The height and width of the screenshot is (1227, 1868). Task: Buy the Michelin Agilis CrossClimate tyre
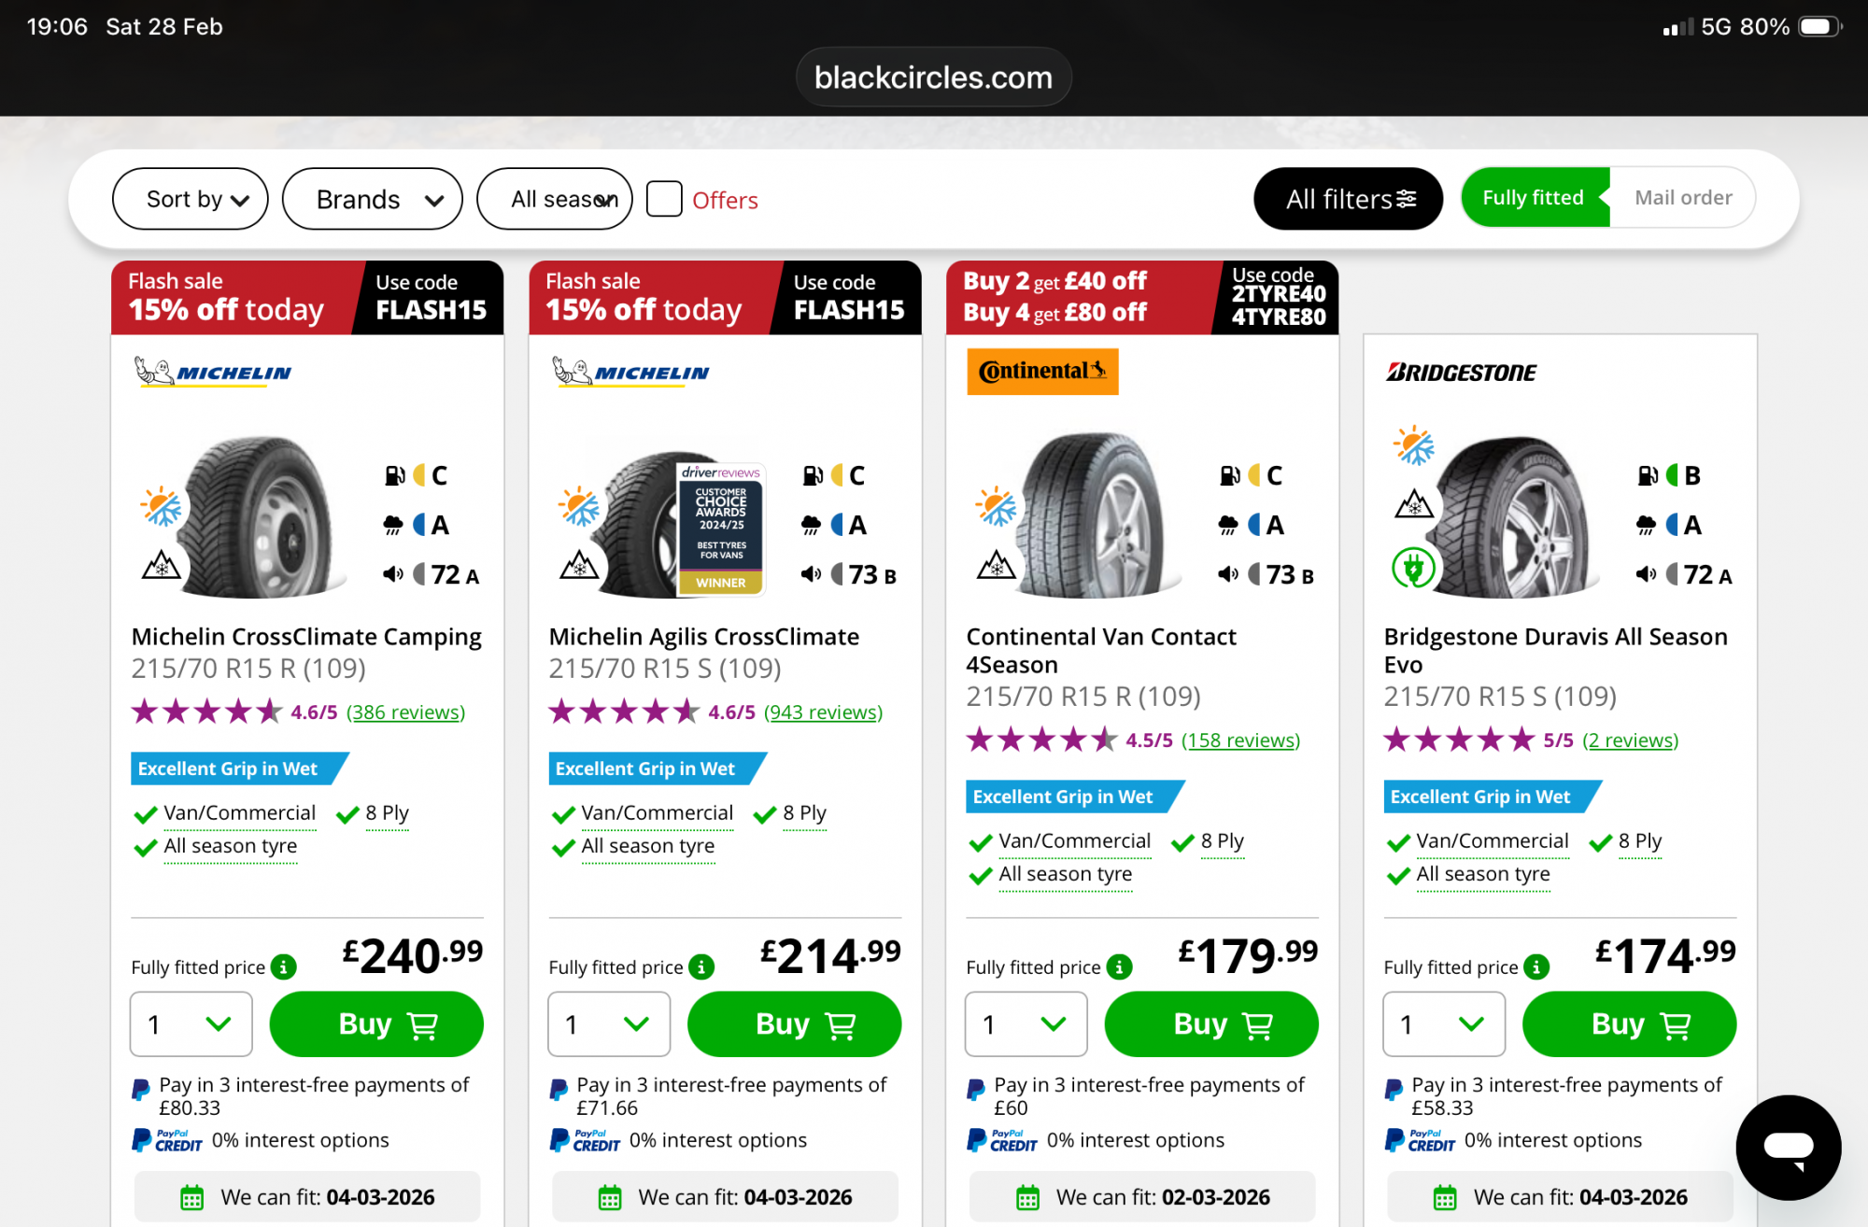(x=794, y=1024)
